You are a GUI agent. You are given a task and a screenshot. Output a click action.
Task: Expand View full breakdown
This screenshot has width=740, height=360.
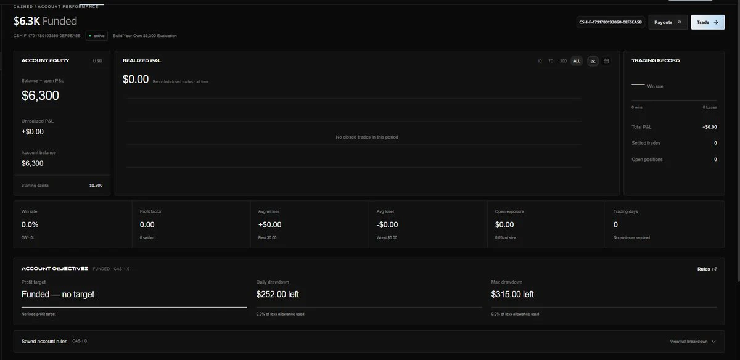pyautogui.click(x=693, y=341)
